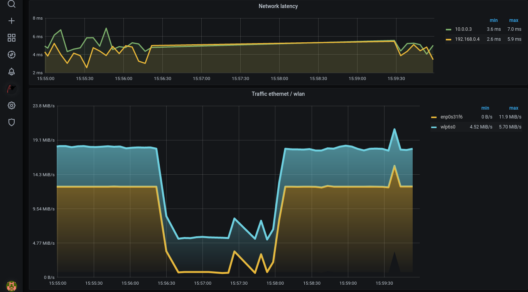Click the green color swatch for 10.0.0.3
This screenshot has height=292, width=528.
(448, 29)
